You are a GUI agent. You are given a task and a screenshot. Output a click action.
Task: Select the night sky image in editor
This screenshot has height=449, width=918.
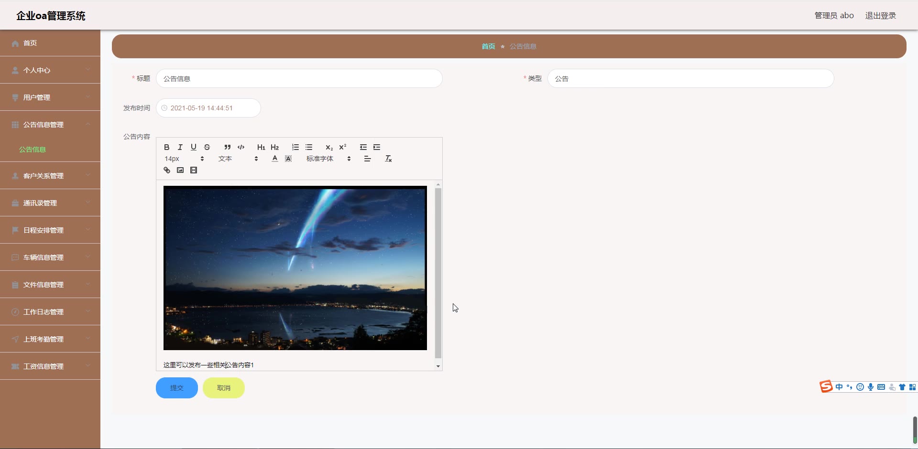click(x=295, y=268)
